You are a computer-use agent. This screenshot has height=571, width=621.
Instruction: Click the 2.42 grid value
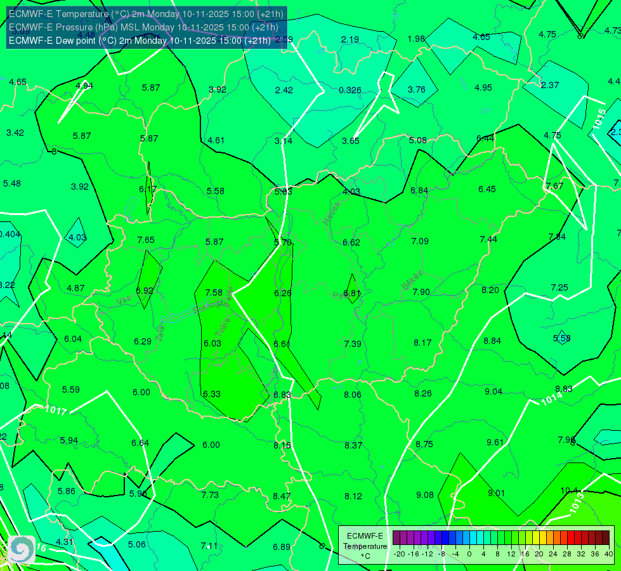(x=284, y=90)
